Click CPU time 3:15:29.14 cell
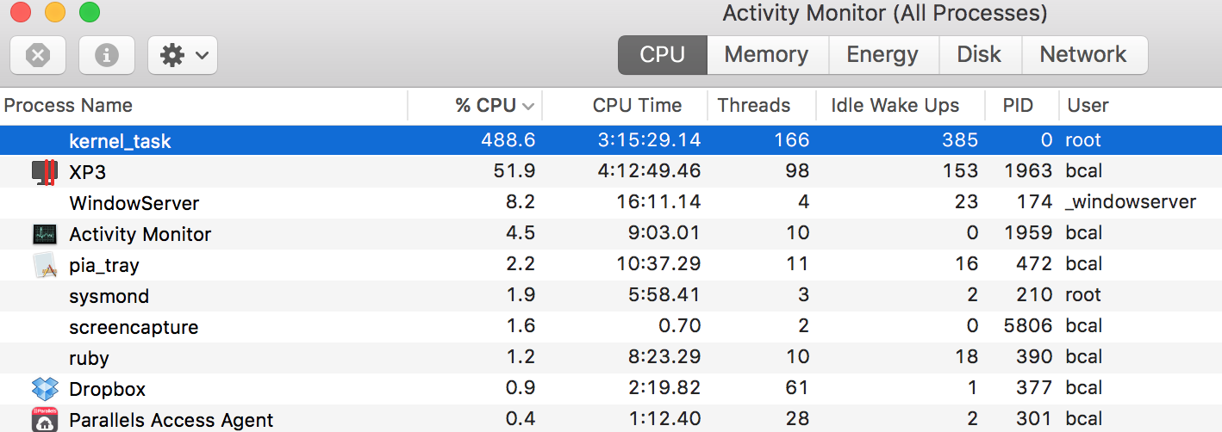 (x=649, y=140)
